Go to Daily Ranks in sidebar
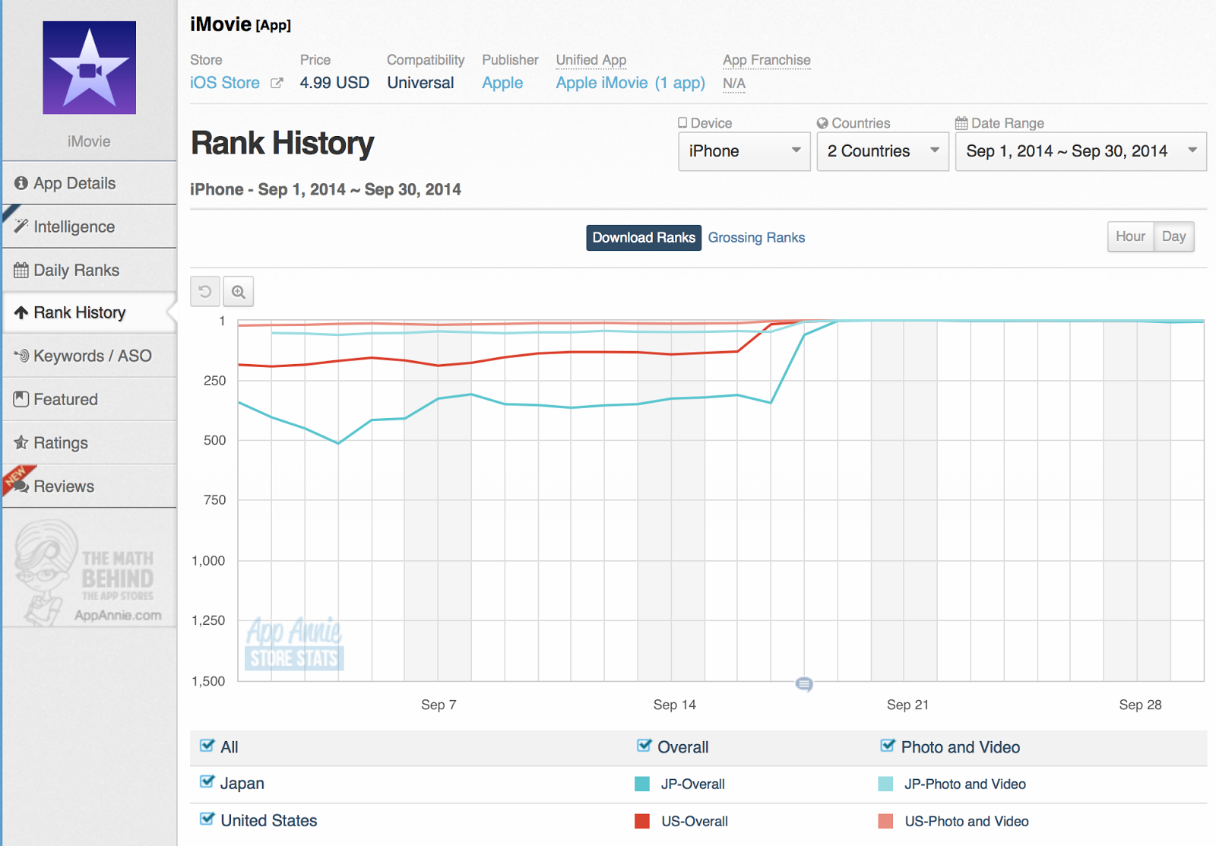Image resolution: width=1216 pixels, height=846 pixels. 90,270
